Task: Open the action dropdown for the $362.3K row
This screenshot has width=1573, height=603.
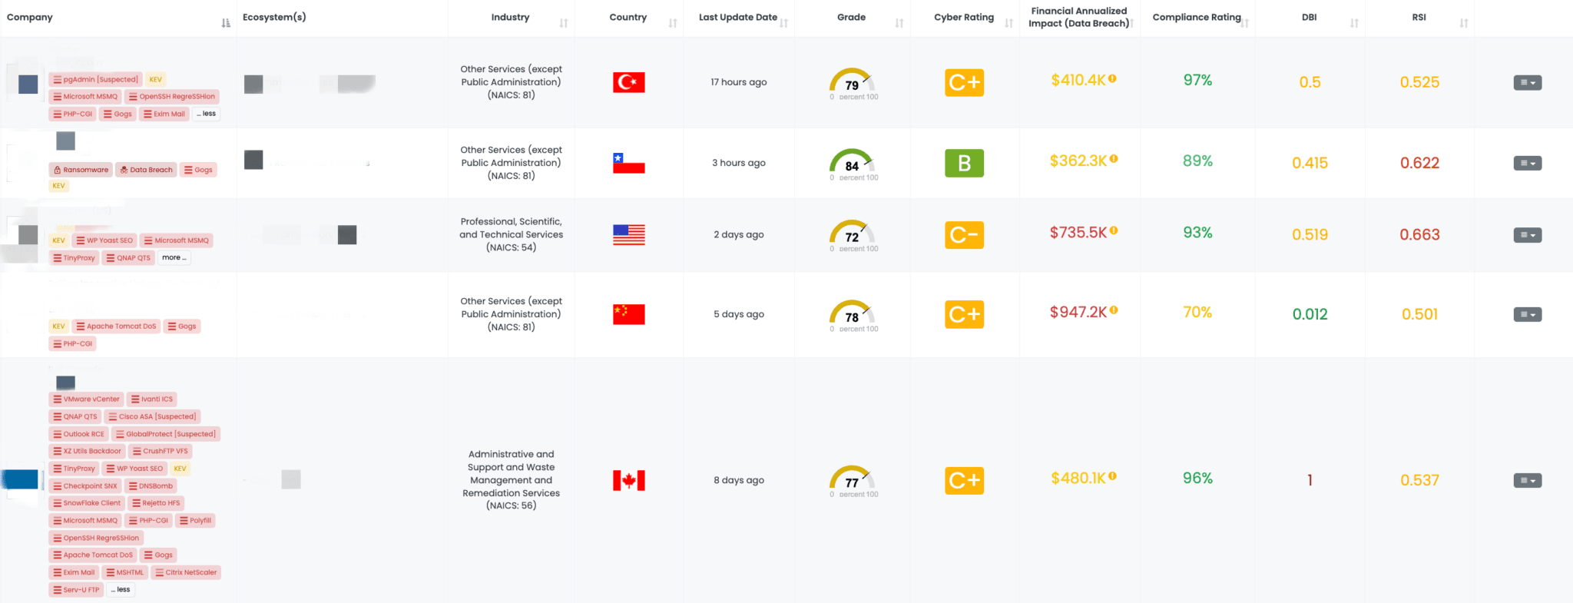Action: (1527, 163)
